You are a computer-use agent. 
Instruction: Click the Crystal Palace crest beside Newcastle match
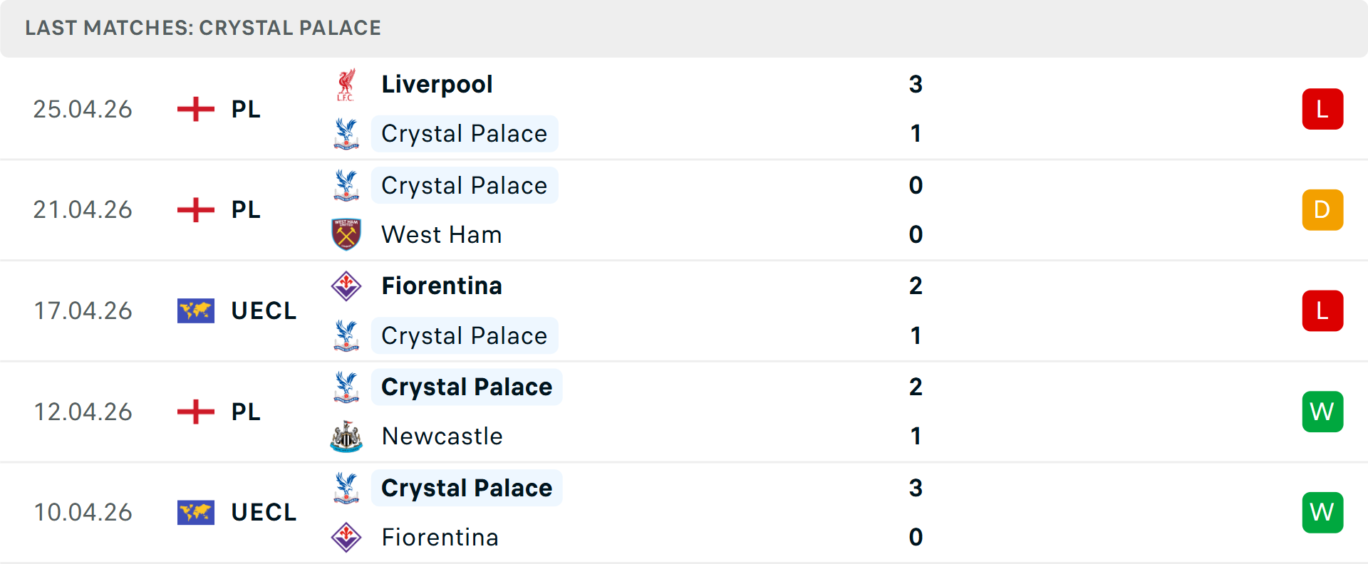[347, 386]
